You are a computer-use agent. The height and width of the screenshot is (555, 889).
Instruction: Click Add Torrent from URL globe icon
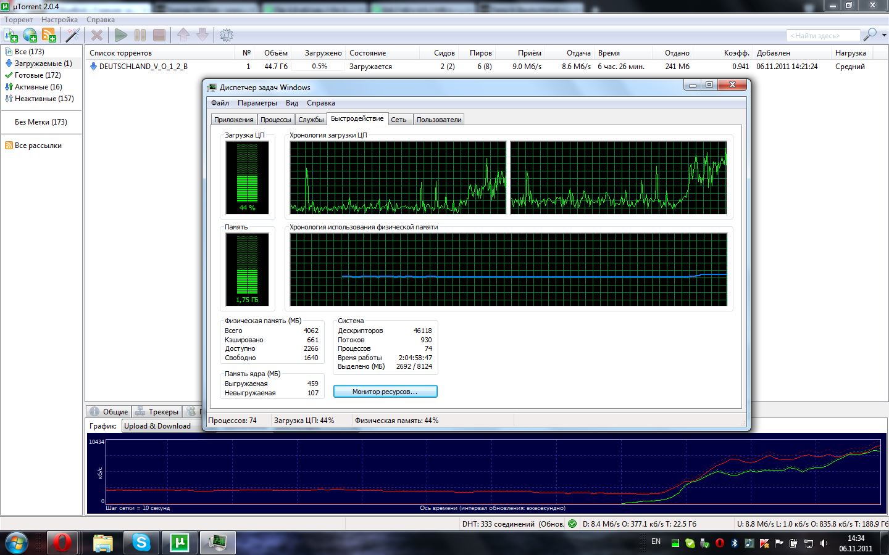tap(30, 35)
